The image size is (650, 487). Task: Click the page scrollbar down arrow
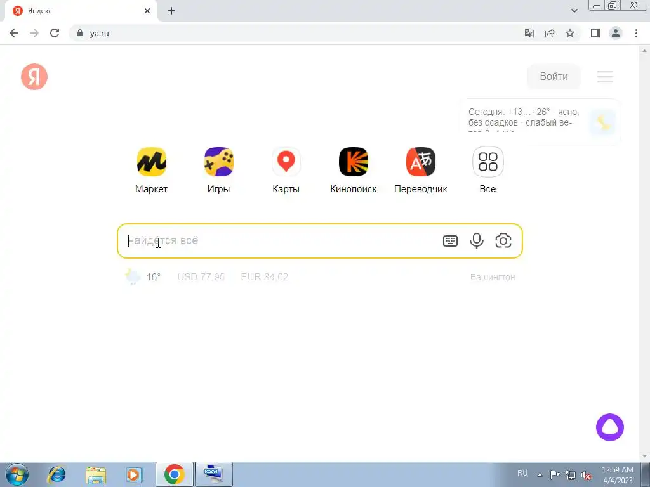tap(645, 456)
